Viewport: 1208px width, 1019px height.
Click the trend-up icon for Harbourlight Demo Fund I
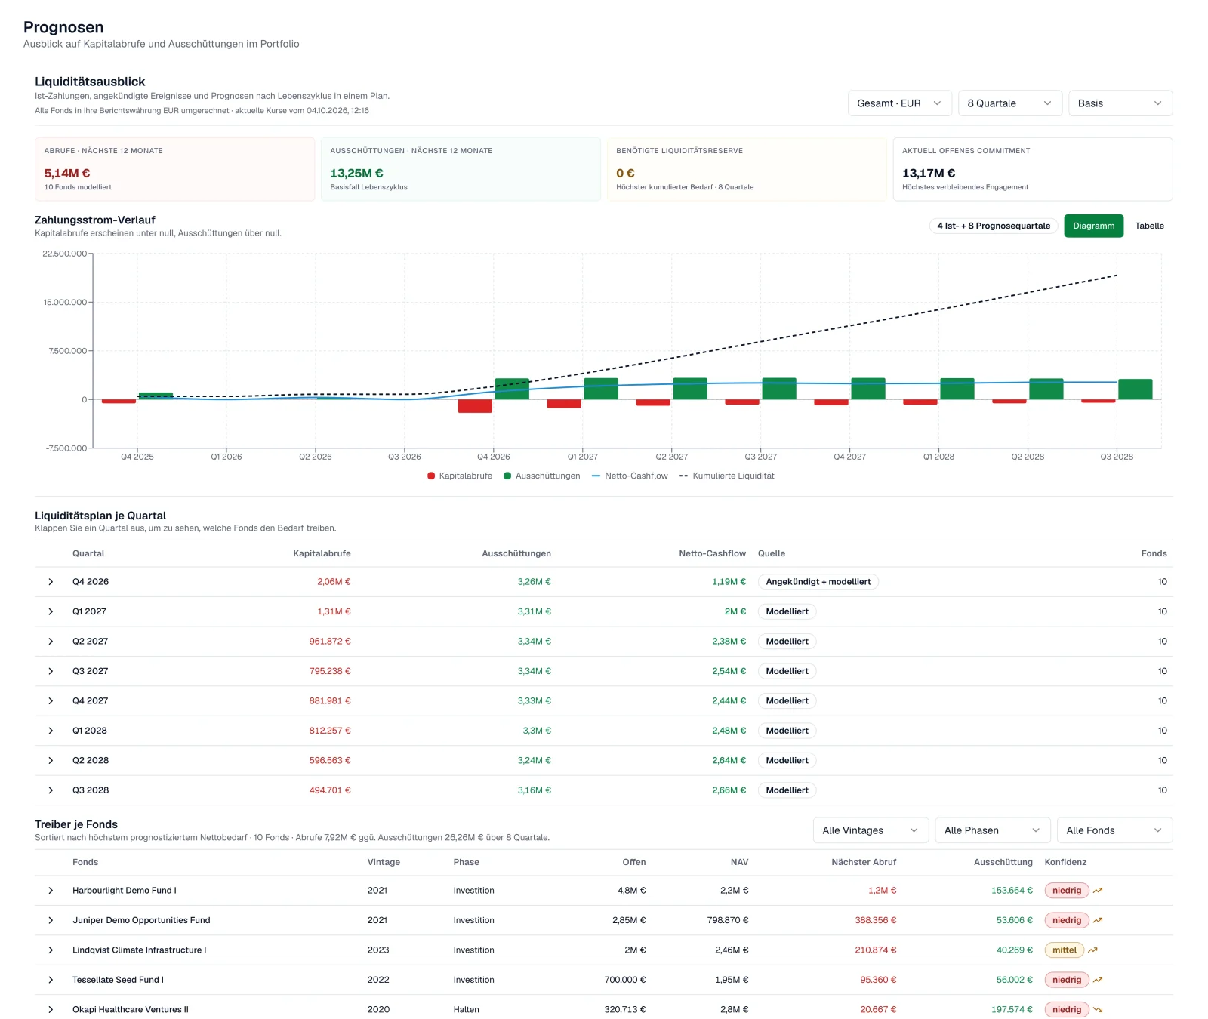[x=1098, y=891]
